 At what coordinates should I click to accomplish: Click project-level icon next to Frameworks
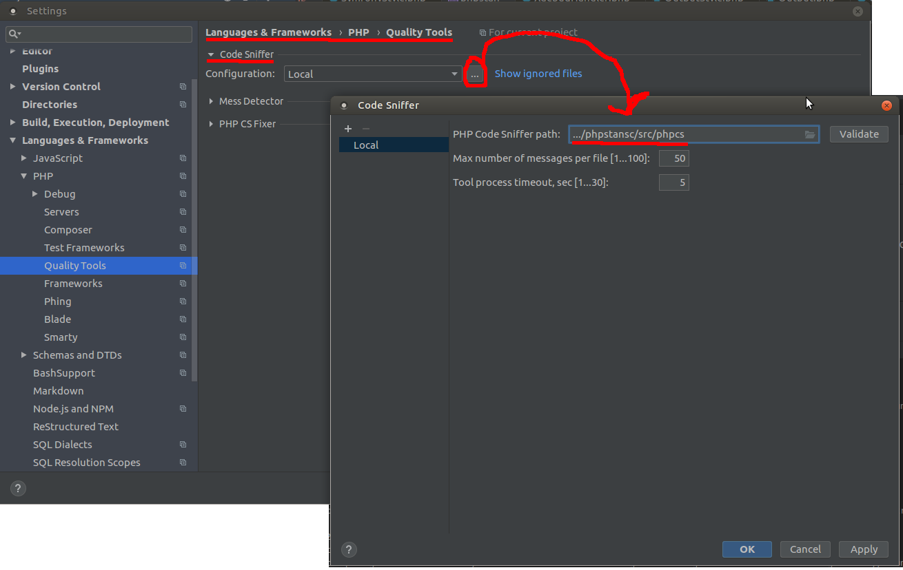[x=183, y=284]
